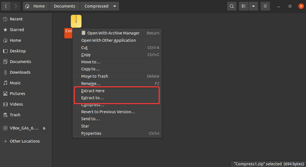Open Home in the path bar

(x=36, y=6)
